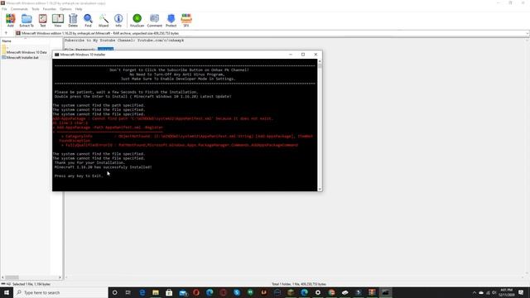Expand the archive path dropdown
The image size is (530, 298).
pyautogui.click(x=528, y=33)
